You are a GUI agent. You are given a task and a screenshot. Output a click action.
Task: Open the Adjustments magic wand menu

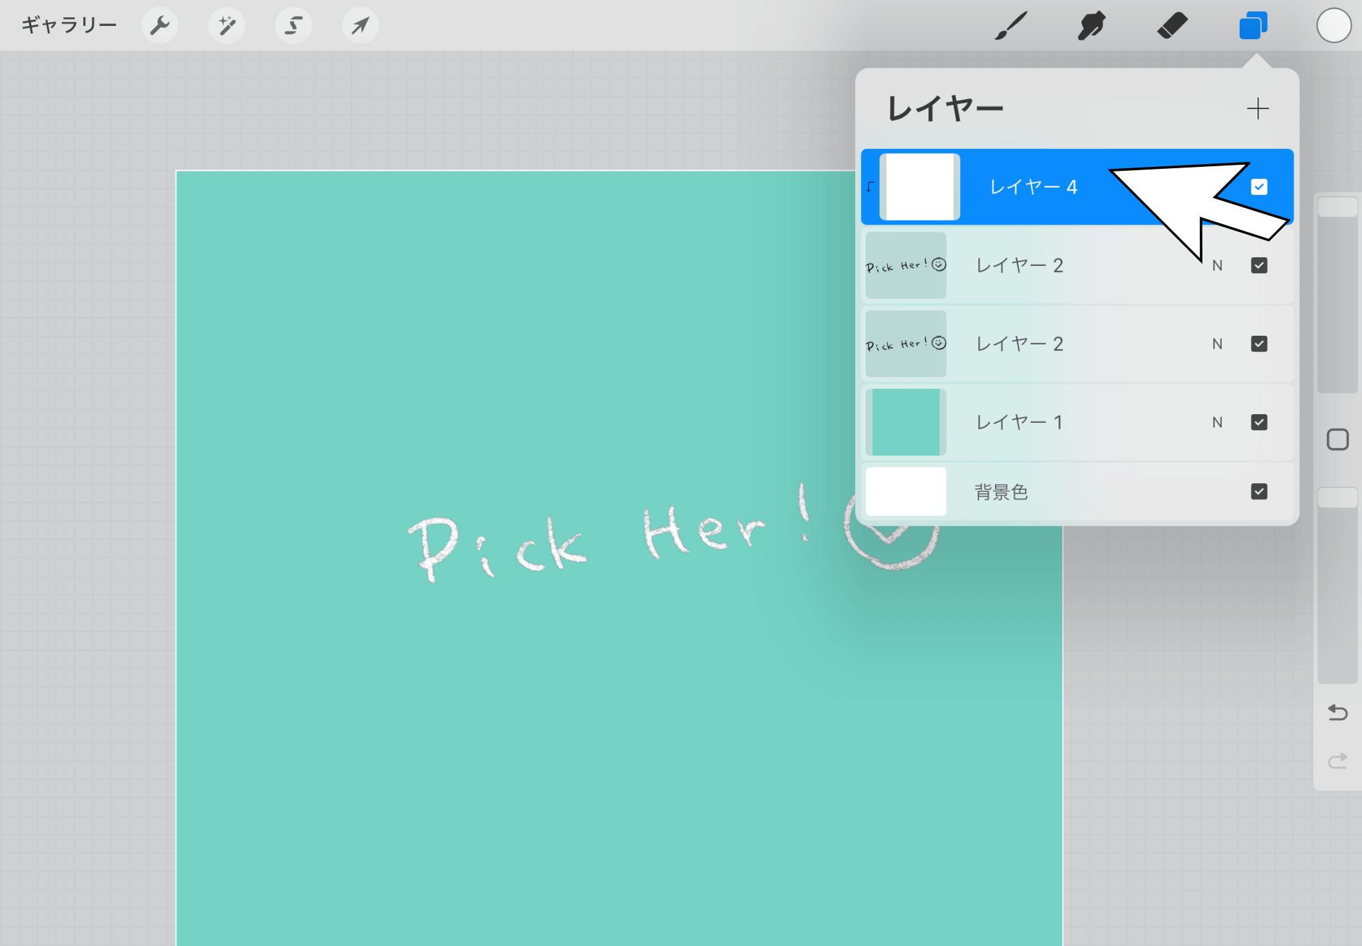pos(227,26)
